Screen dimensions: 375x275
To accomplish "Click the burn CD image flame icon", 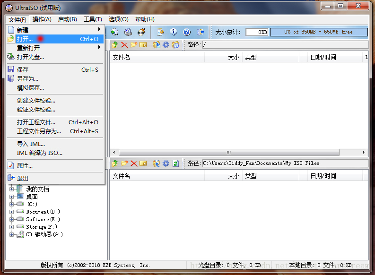I will (141, 32).
